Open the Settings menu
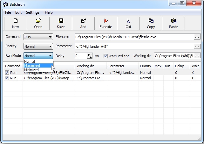The height and width of the screenshot is (144, 204). click(x=33, y=12)
